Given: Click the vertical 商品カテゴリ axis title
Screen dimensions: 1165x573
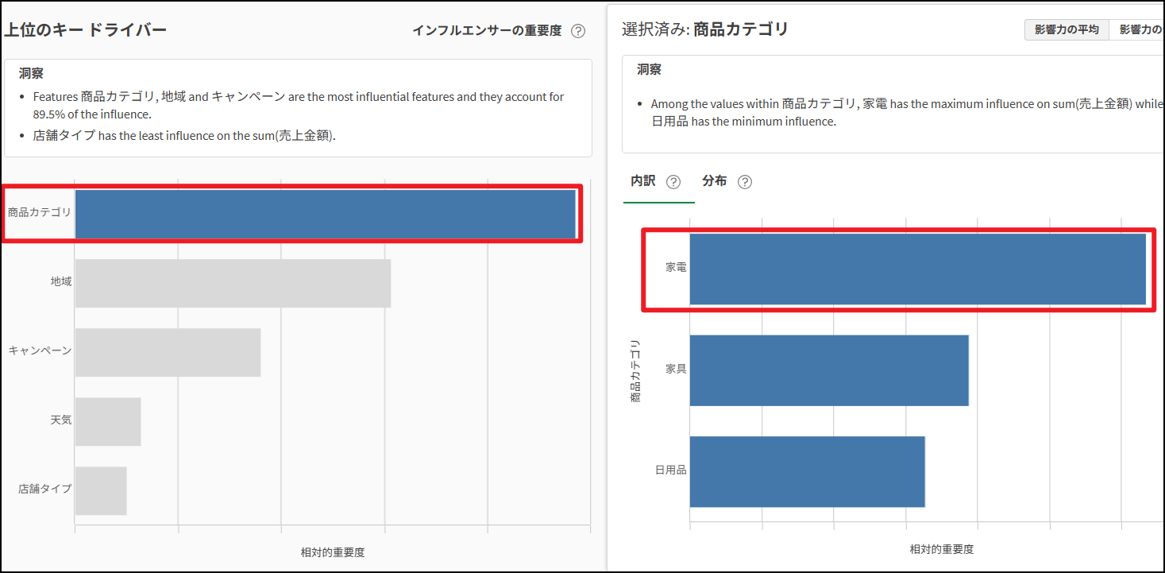Looking at the screenshot, I should (635, 370).
